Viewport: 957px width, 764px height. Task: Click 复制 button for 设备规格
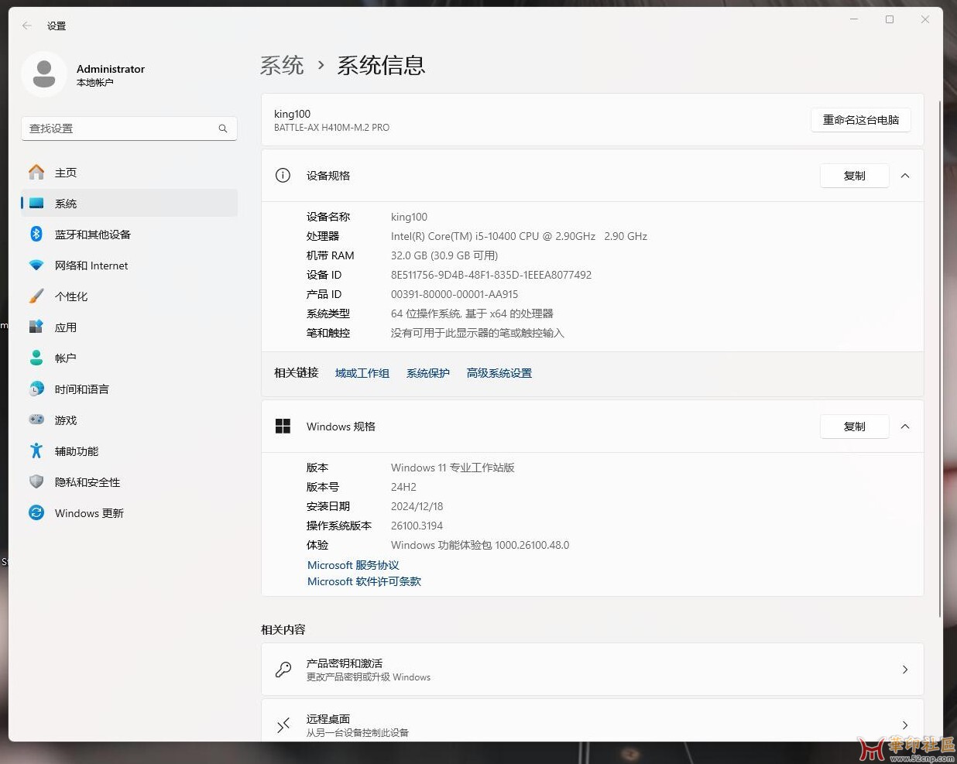click(x=855, y=176)
